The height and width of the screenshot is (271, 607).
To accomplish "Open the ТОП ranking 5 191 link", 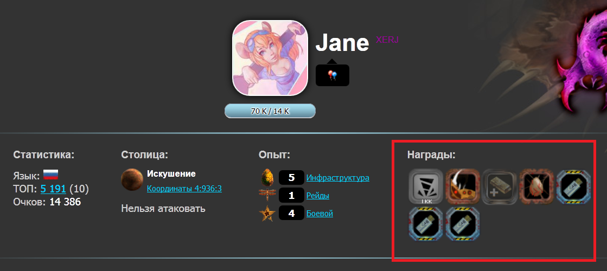I will coord(53,189).
